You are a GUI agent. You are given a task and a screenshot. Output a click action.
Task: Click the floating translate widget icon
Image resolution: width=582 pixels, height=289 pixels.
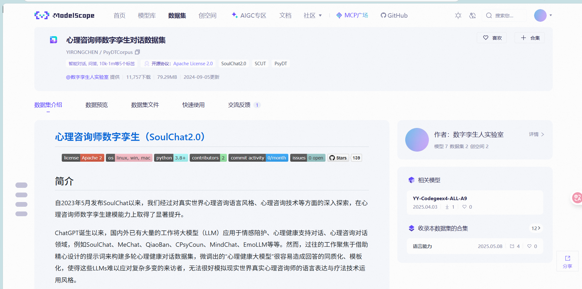click(577, 198)
